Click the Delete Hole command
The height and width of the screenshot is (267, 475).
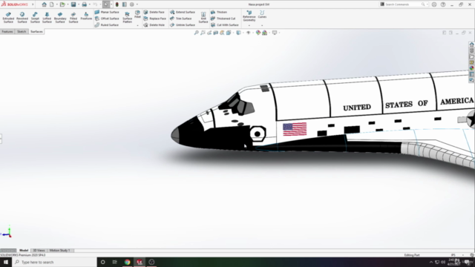[154, 24]
